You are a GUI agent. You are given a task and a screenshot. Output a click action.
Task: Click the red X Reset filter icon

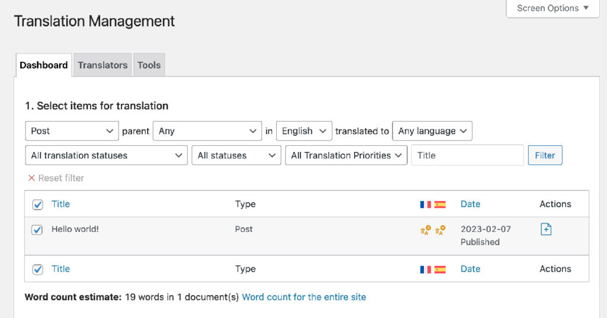point(31,178)
